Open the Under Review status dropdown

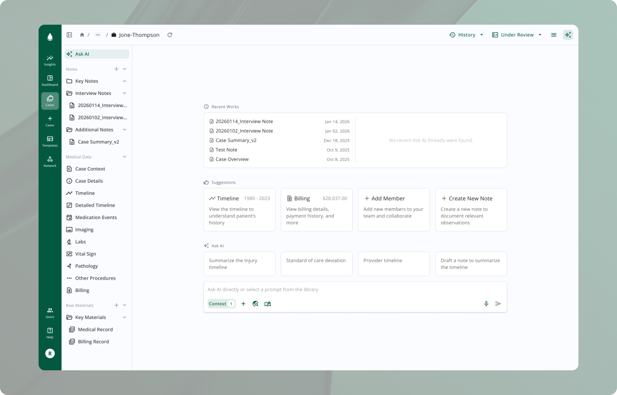(517, 35)
